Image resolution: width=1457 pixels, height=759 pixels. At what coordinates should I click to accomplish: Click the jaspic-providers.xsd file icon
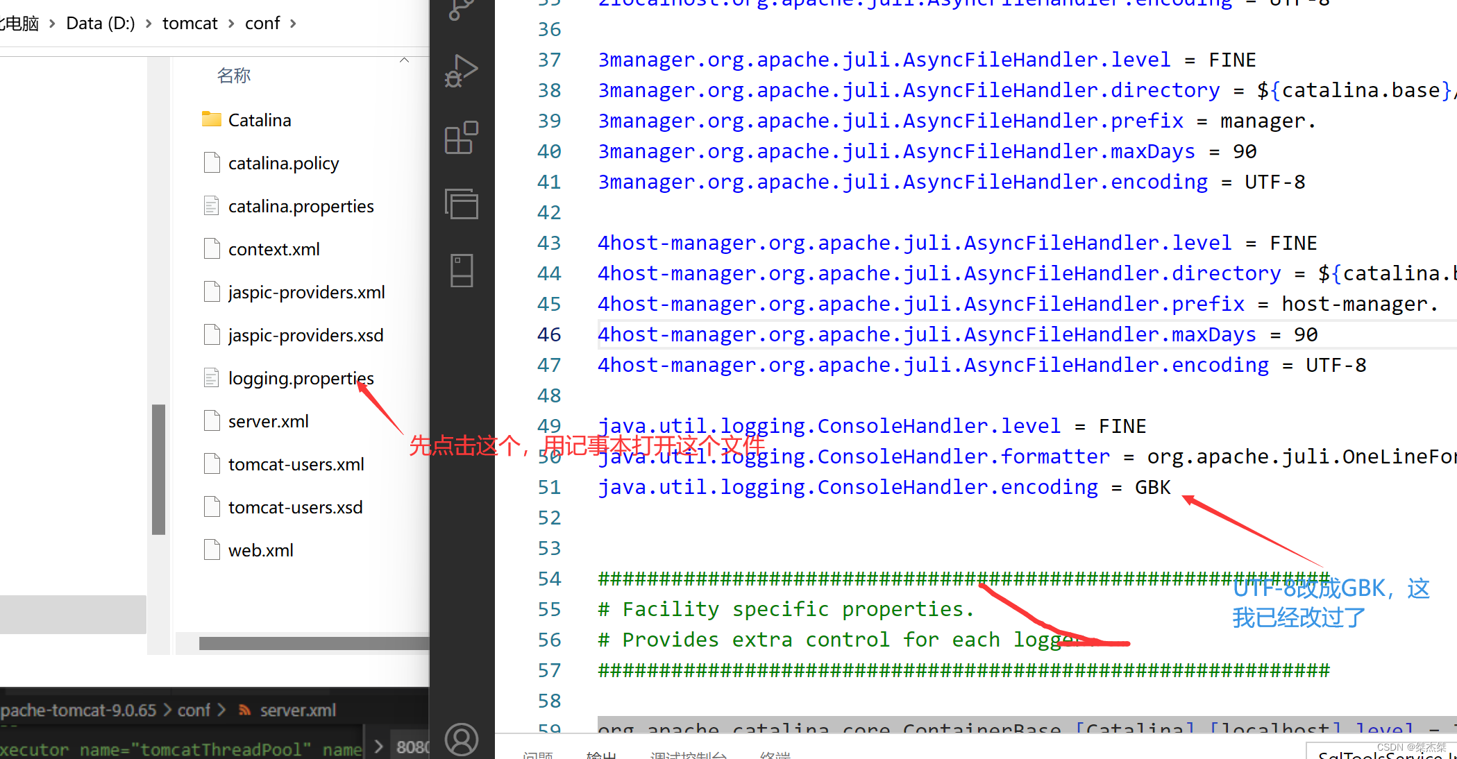tap(212, 334)
